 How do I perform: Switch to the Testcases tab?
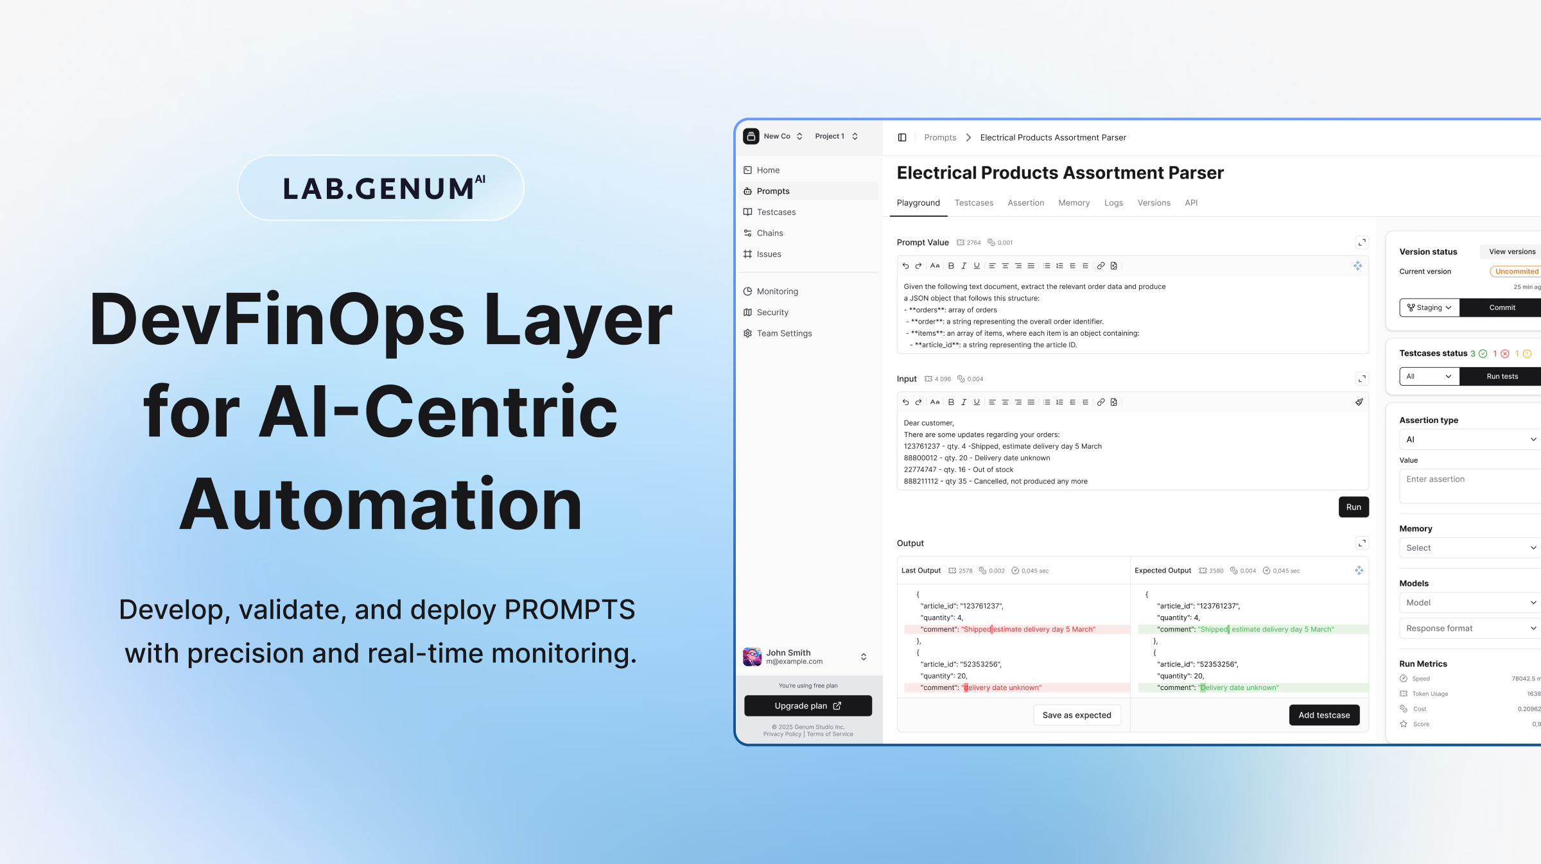coord(973,203)
